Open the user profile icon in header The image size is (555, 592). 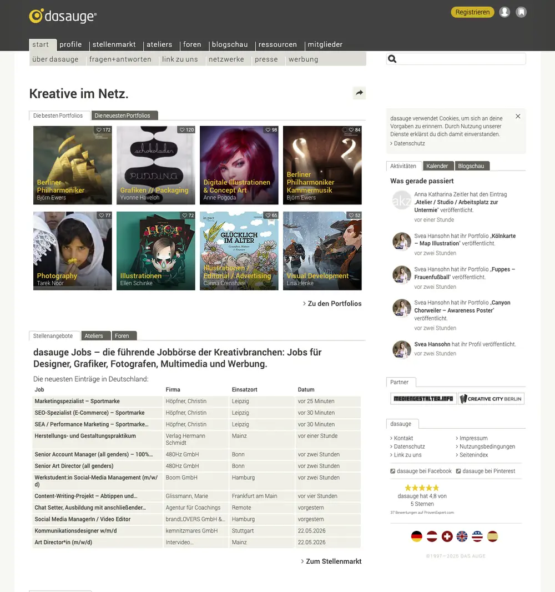click(x=504, y=12)
